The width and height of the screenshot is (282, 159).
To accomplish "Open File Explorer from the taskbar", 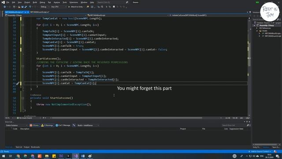I will (x=47, y=156).
